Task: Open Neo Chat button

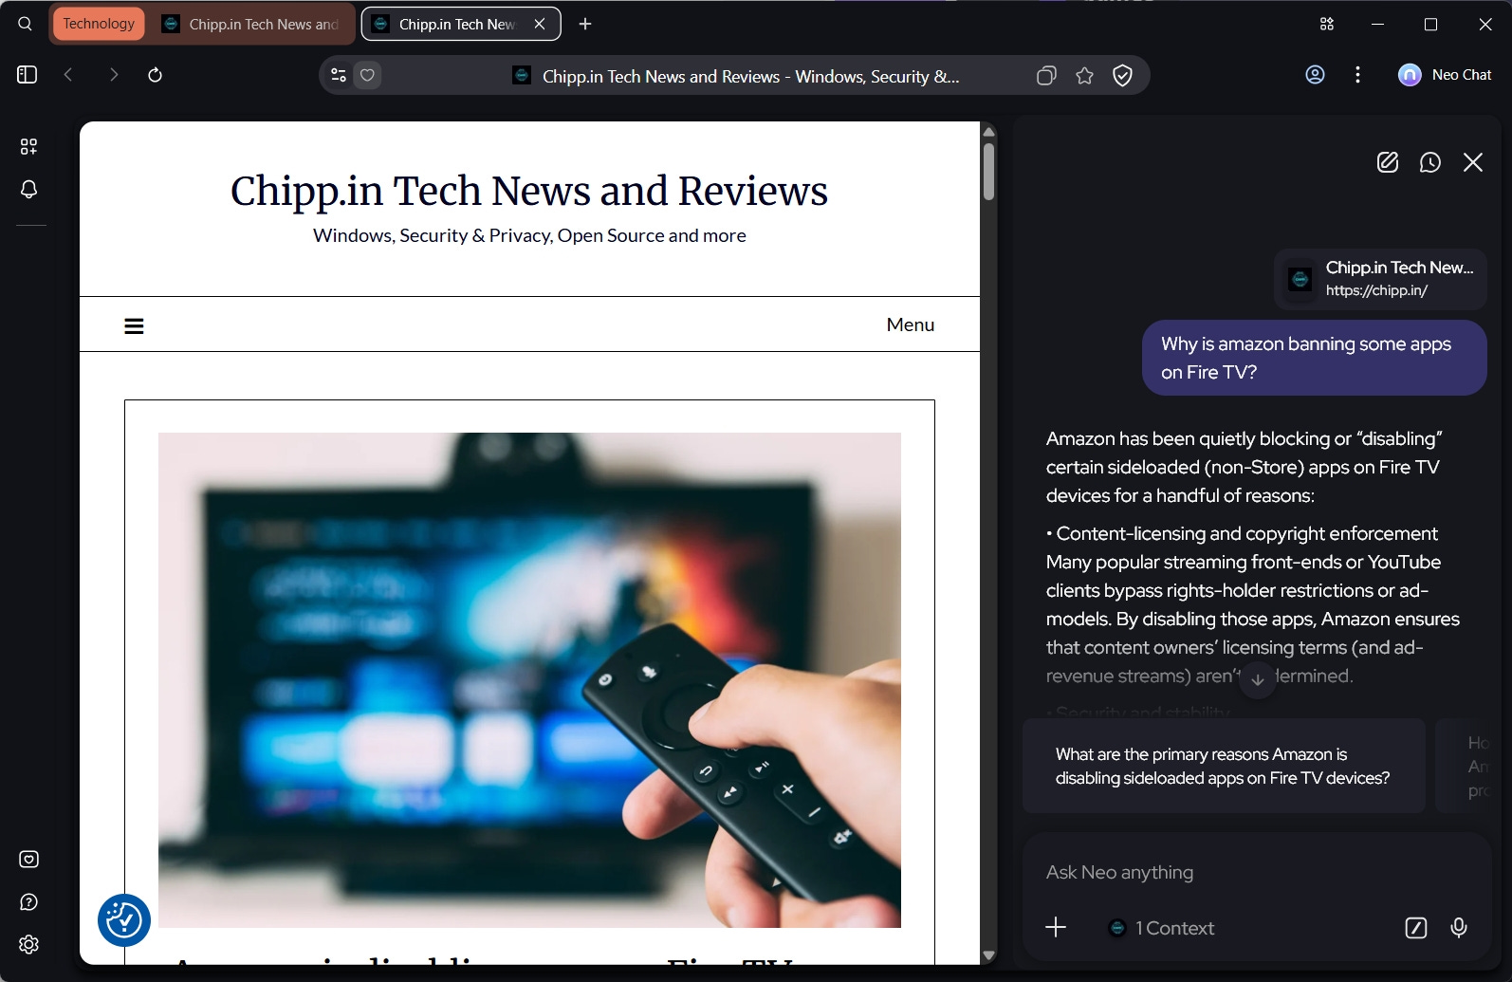Action: pos(1445,75)
